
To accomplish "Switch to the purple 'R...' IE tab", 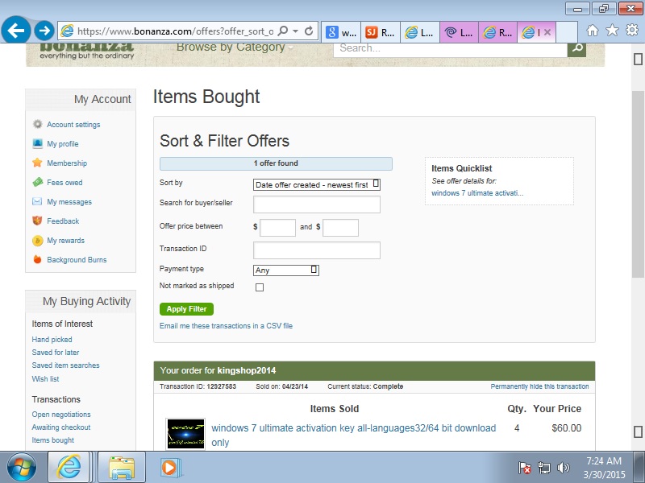I will pyautogui.click(x=498, y=32).
